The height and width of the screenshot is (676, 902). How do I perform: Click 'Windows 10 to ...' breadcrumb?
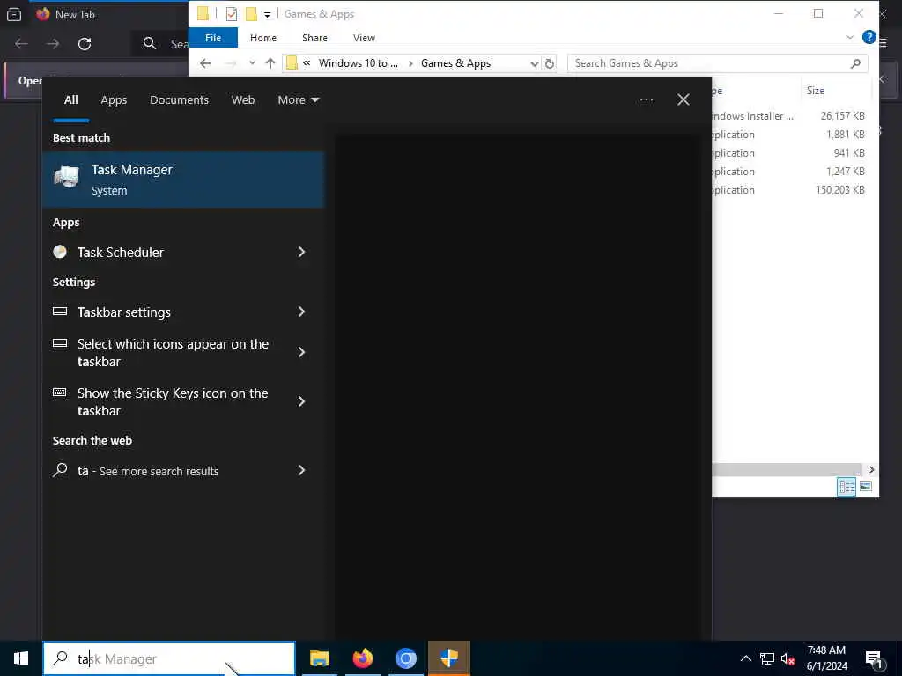358,63
